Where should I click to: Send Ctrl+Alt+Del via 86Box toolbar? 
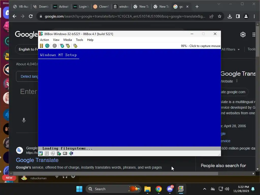pos(62,46)
